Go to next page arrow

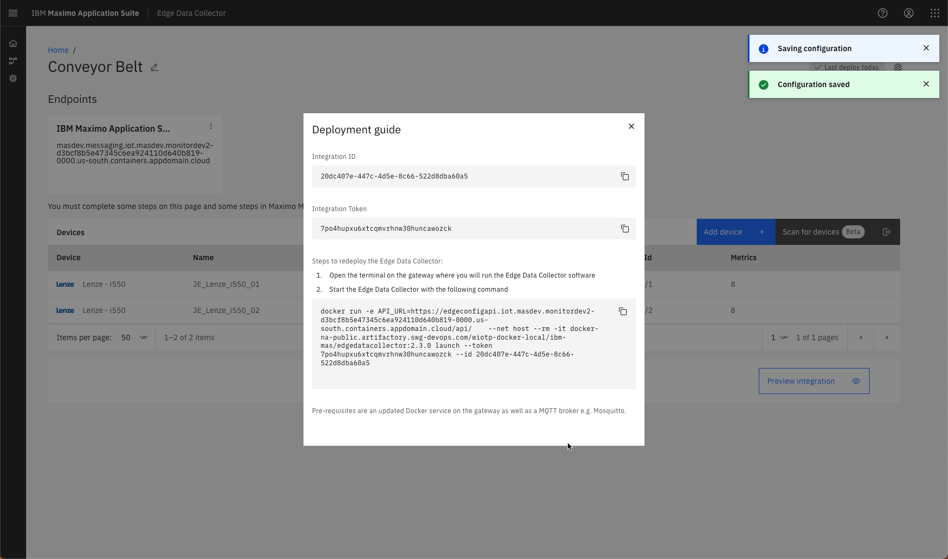(887, 337)
